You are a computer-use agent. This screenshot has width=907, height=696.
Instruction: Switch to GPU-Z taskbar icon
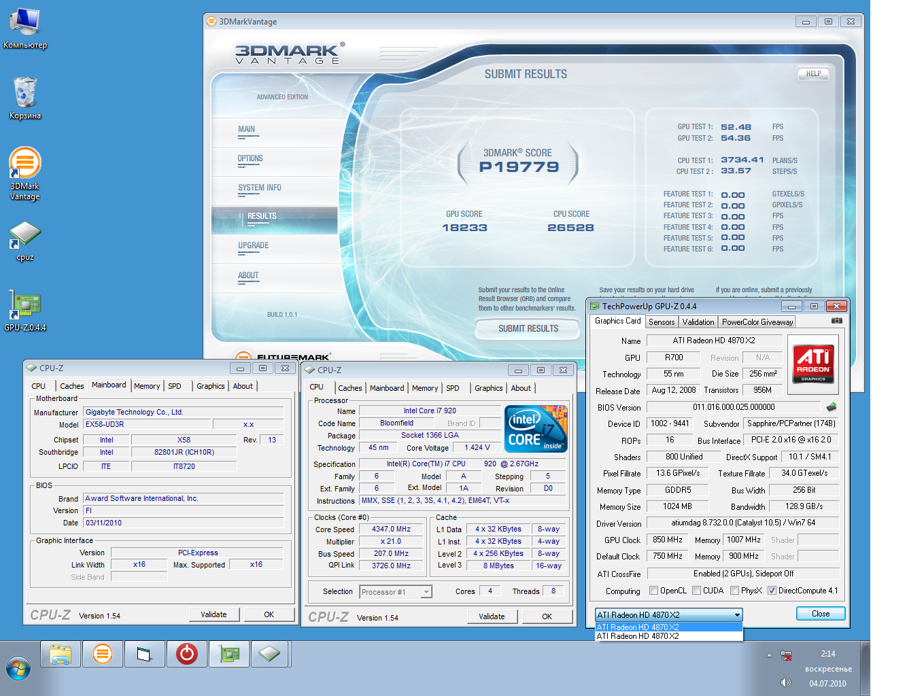pyautogui.click(x=229, y=655)
